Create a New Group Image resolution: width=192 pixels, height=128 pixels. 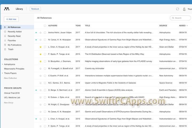click(9, 103)
